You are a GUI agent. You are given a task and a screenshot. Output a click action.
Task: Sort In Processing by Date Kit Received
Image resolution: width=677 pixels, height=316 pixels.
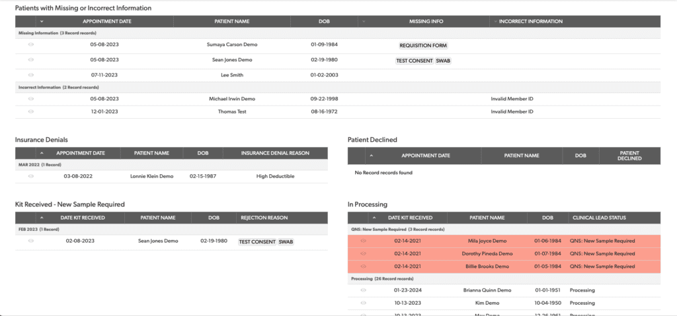[410, 218]
